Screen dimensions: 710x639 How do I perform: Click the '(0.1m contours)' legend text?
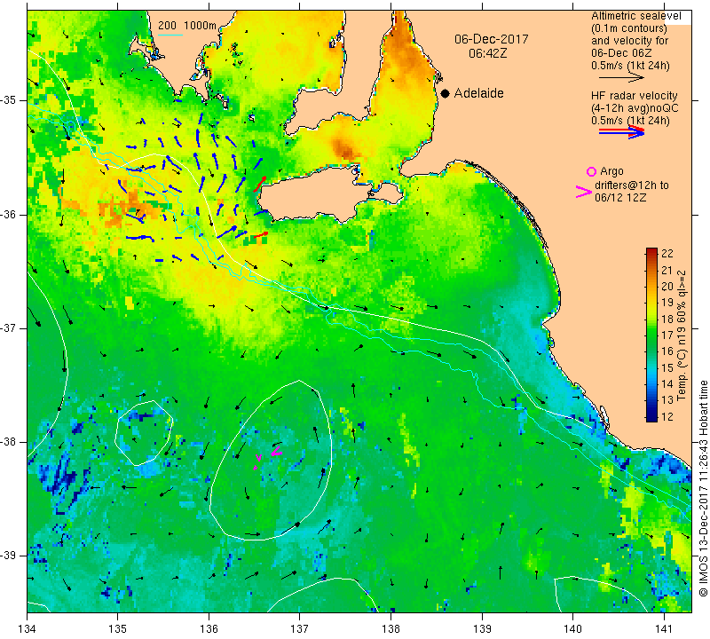(629, 28)
